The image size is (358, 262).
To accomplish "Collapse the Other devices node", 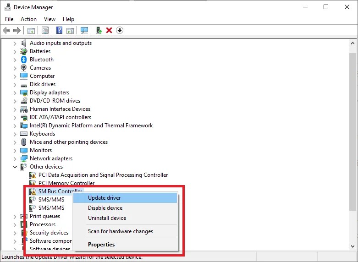I will click(x=15, y=167).
